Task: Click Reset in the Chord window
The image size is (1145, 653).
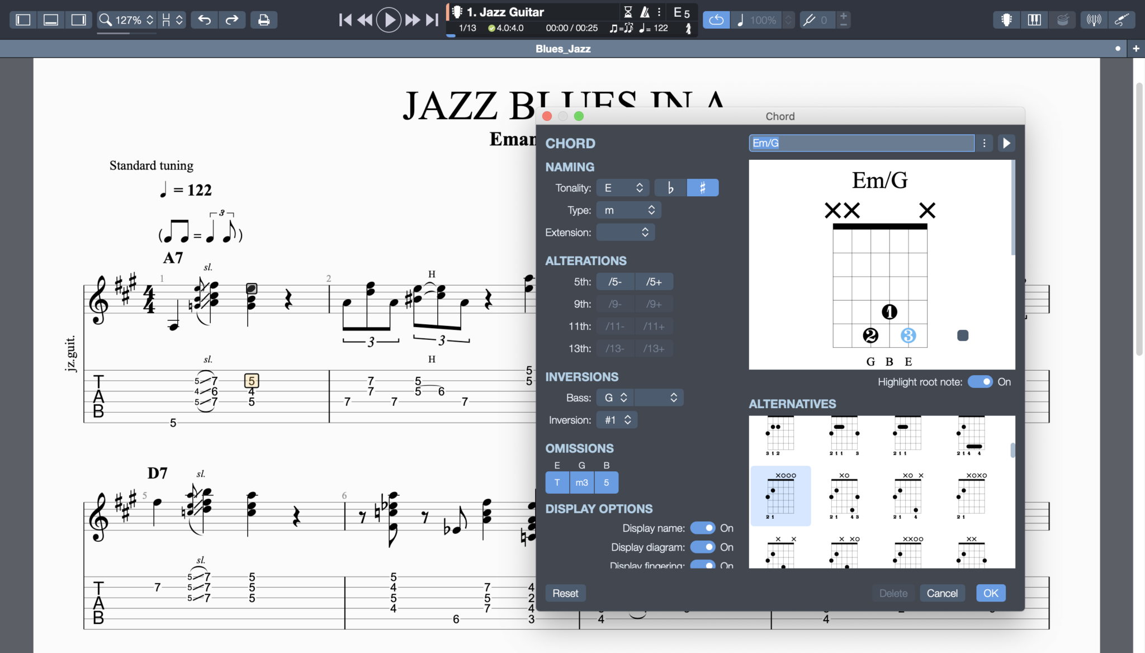Action: [x=565, y=593]
